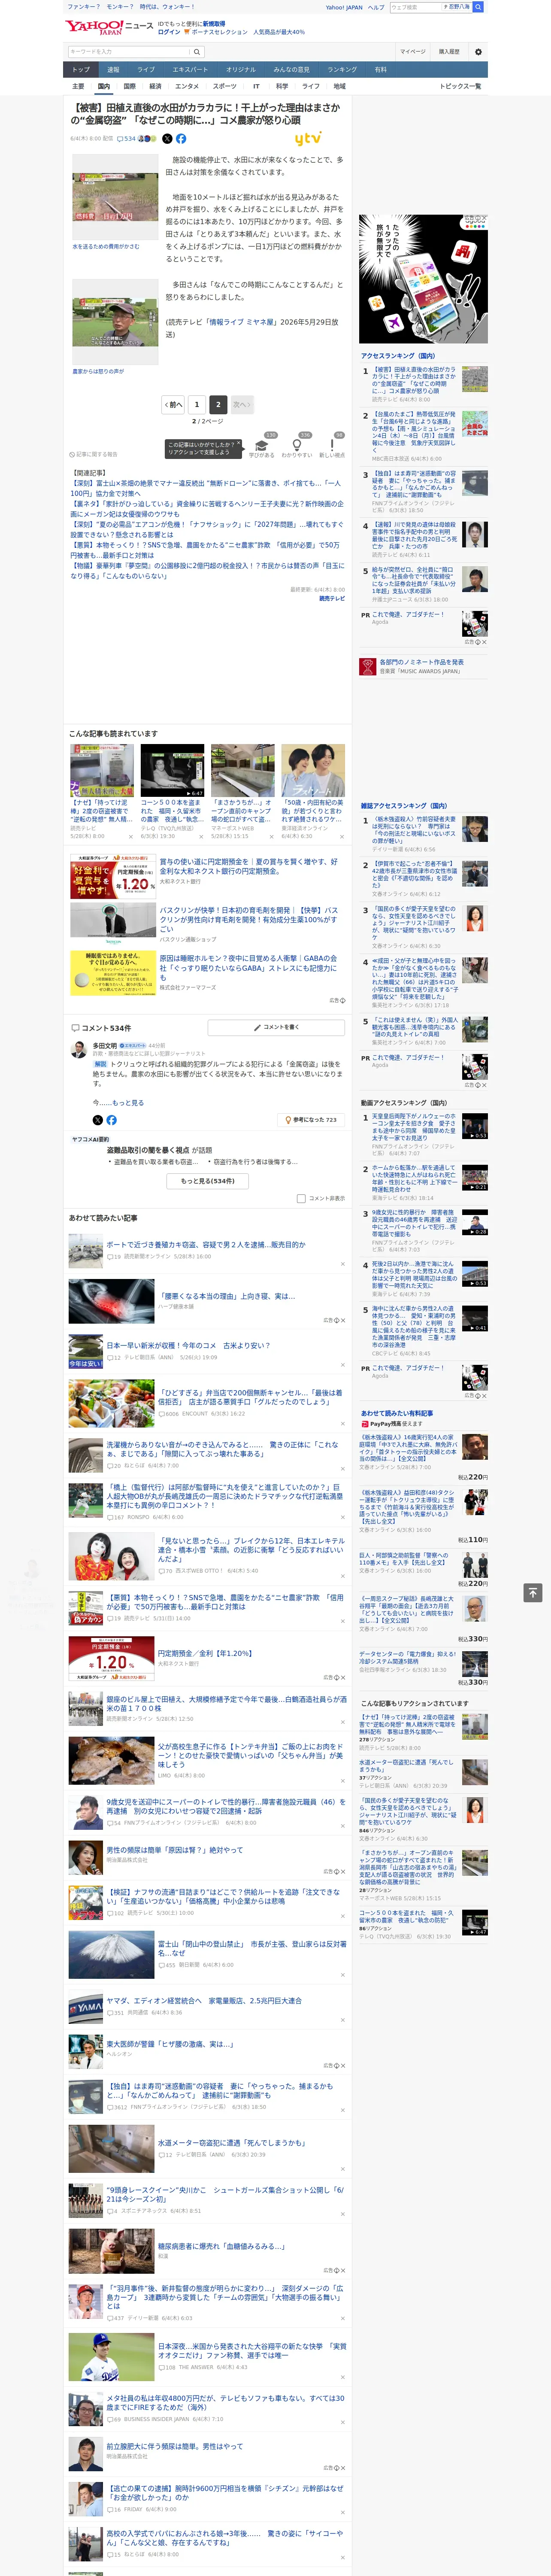
Task: Click the ログイン link
Action: pos(169,32)
